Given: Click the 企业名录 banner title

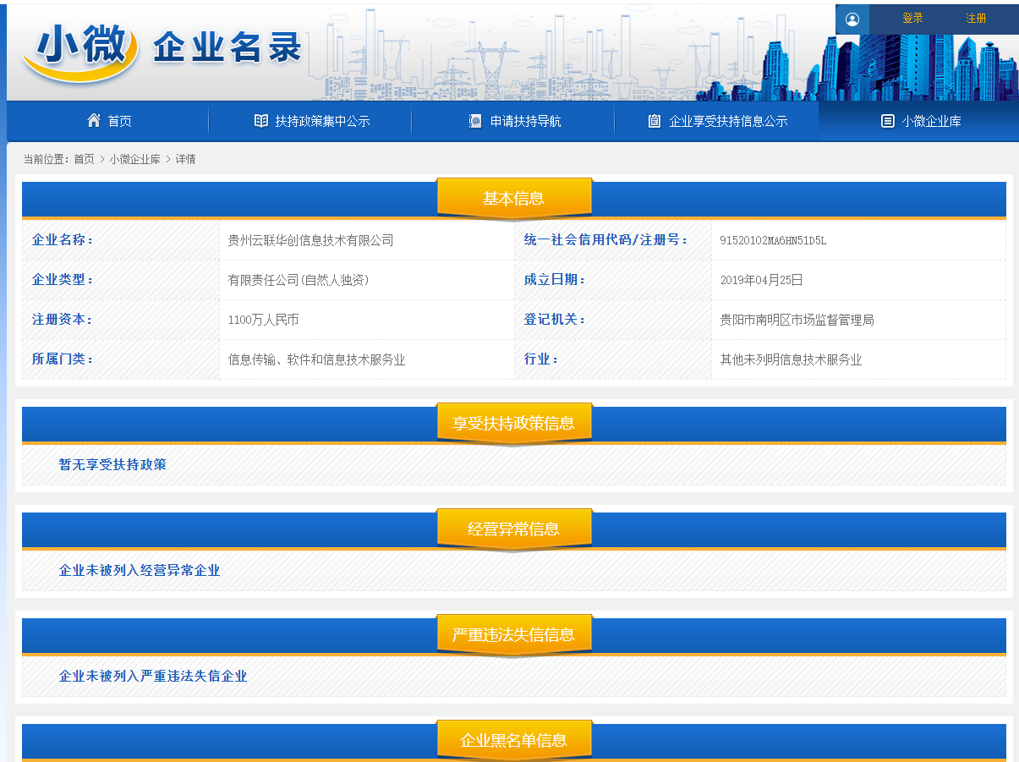Looking at the screenshot, I should pos(227,48).
